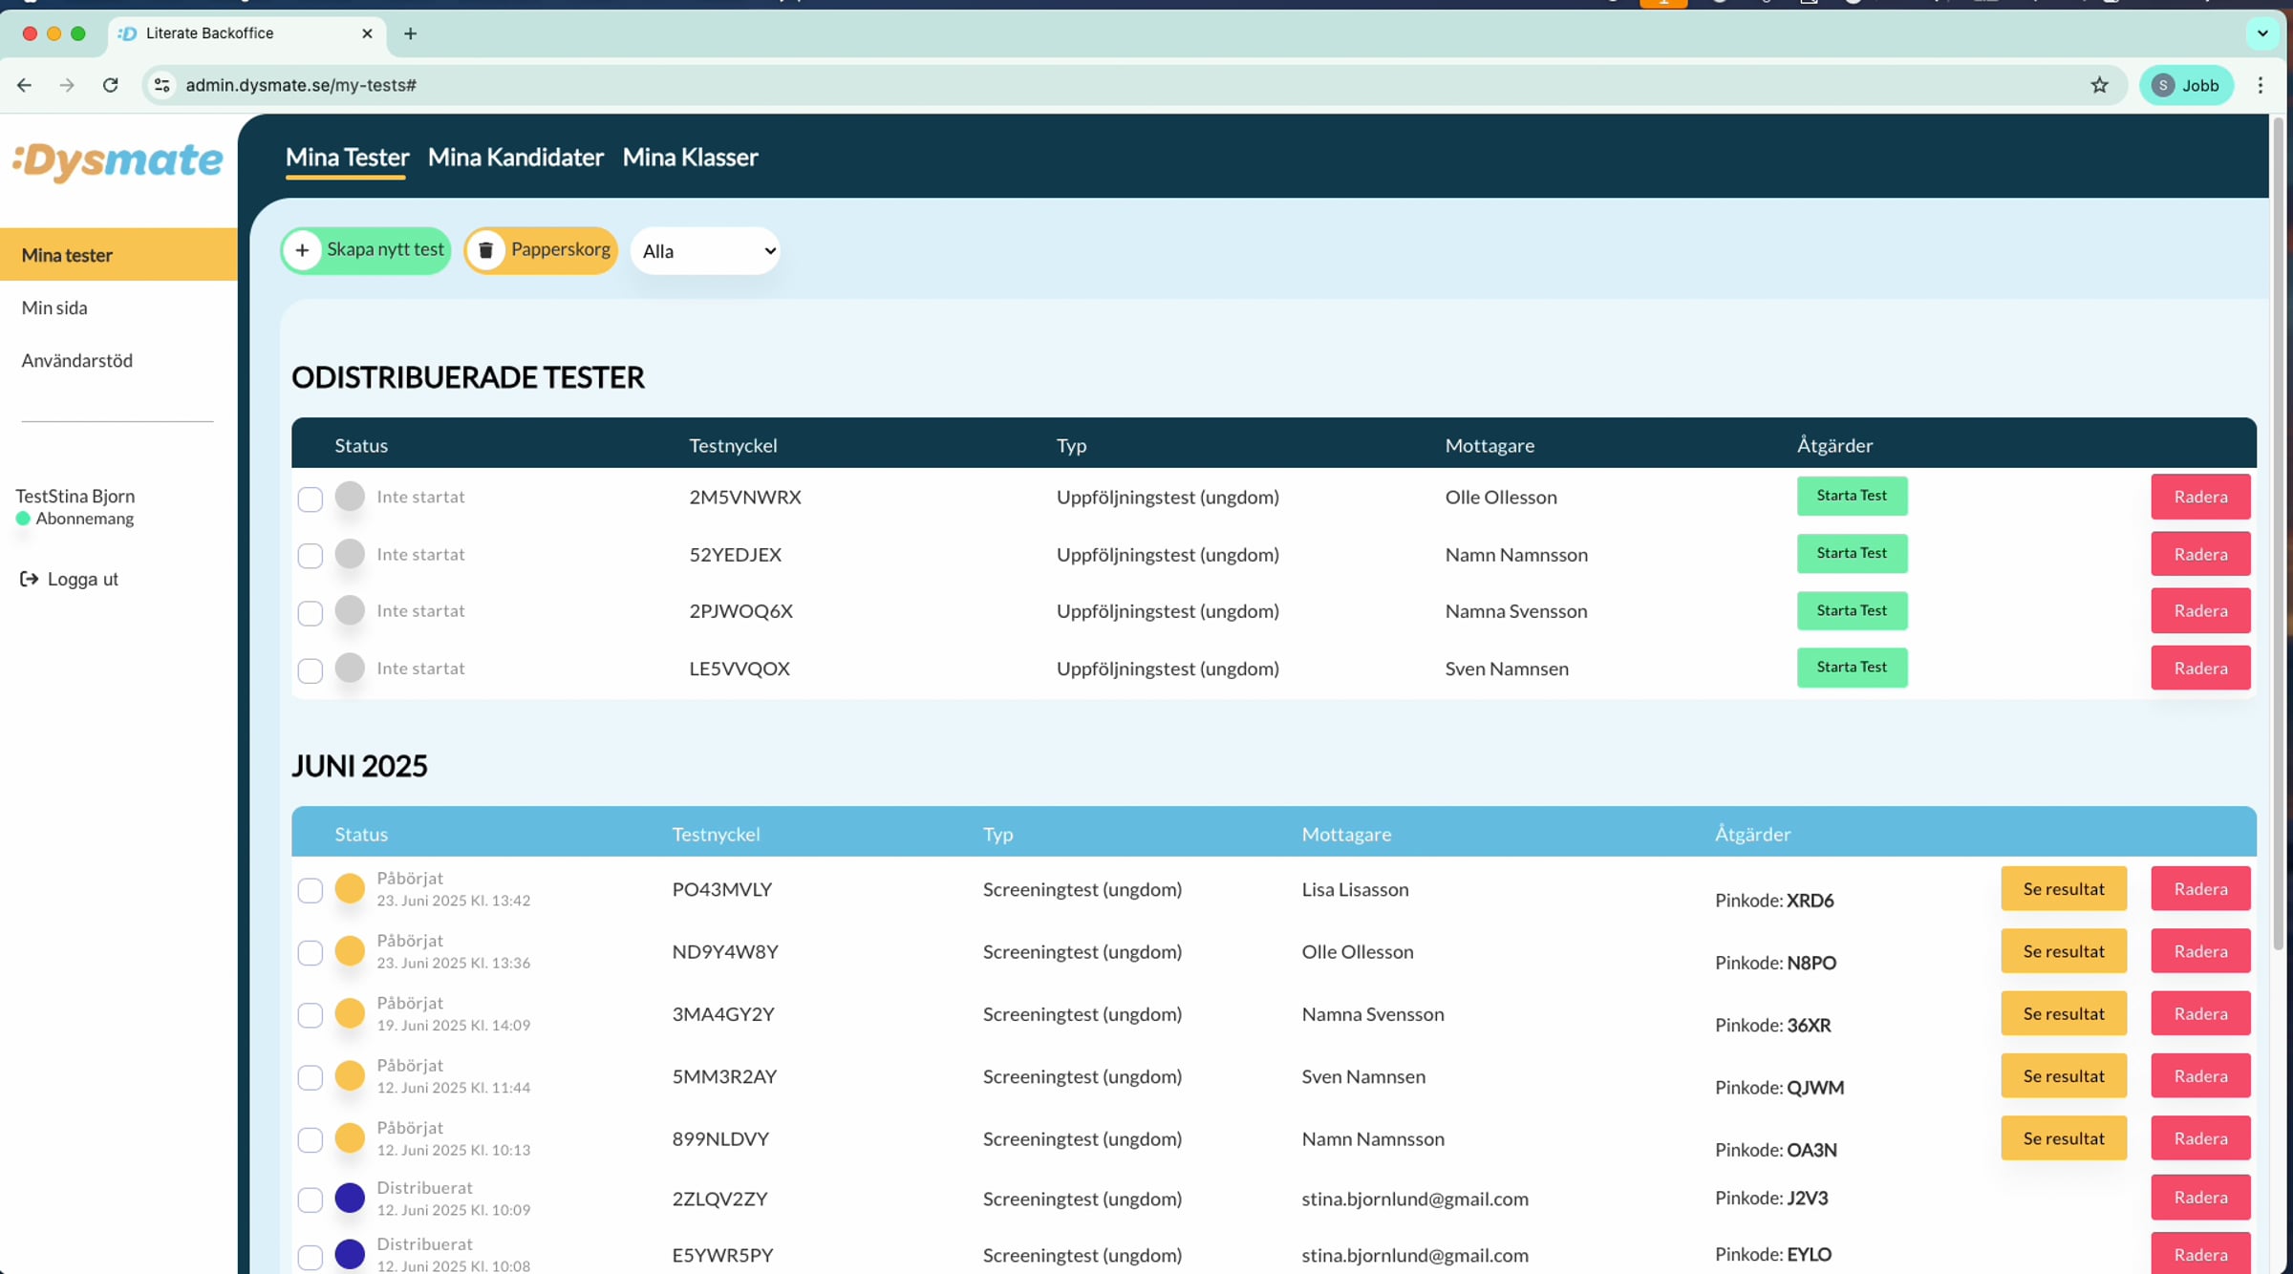2293x1274 pixels.
Task: Delete test 2PJWOQ6X with Radera
Action: pyautogui.click(x=2200, y=610)
